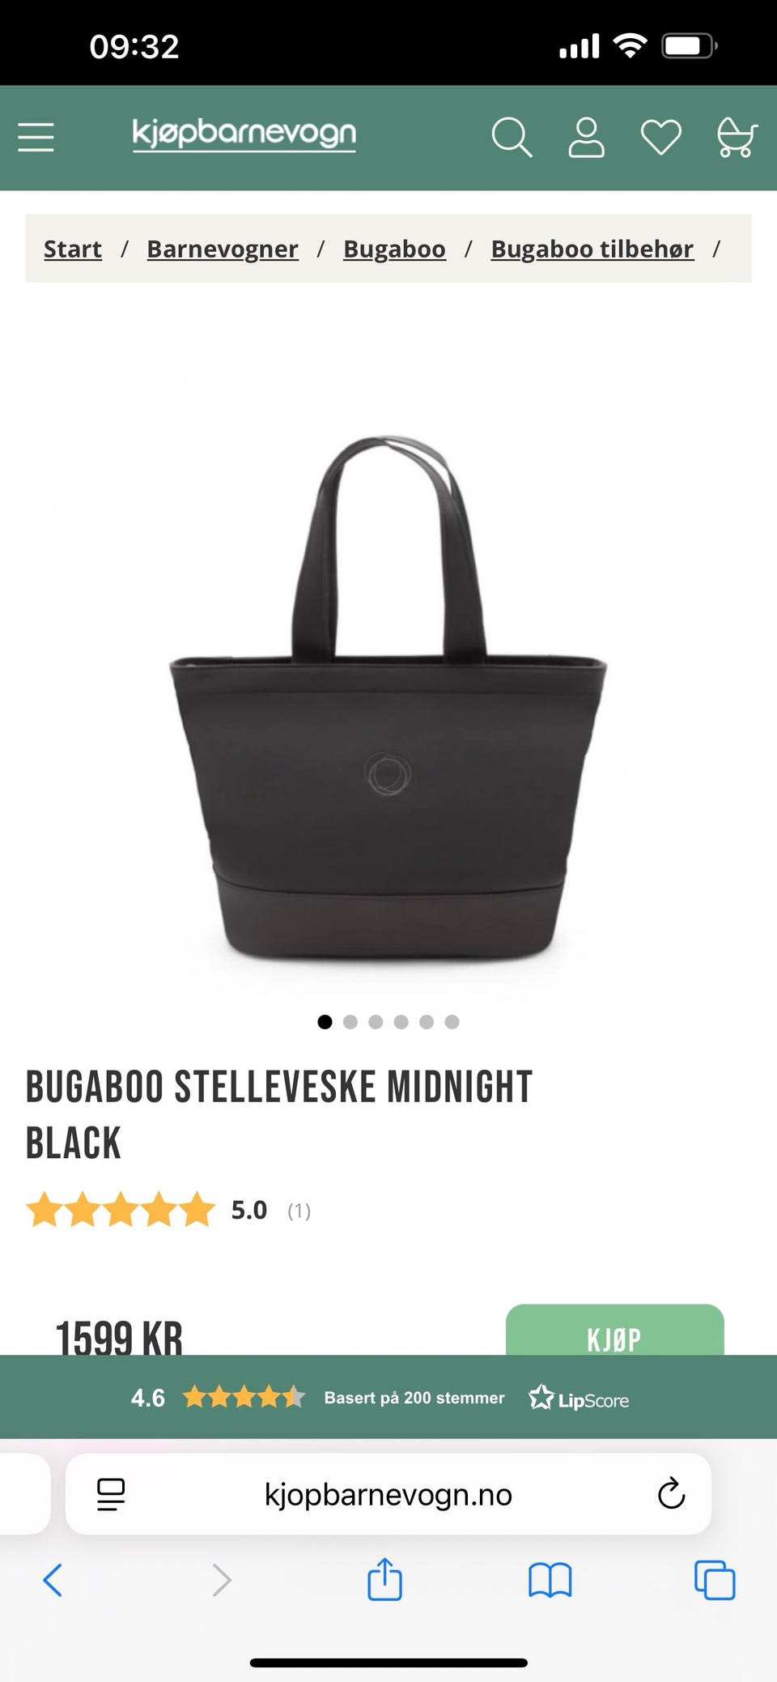
Task: Open Bugaboo tilbehør breadcrumb link
Action: [x=592, y=249]
